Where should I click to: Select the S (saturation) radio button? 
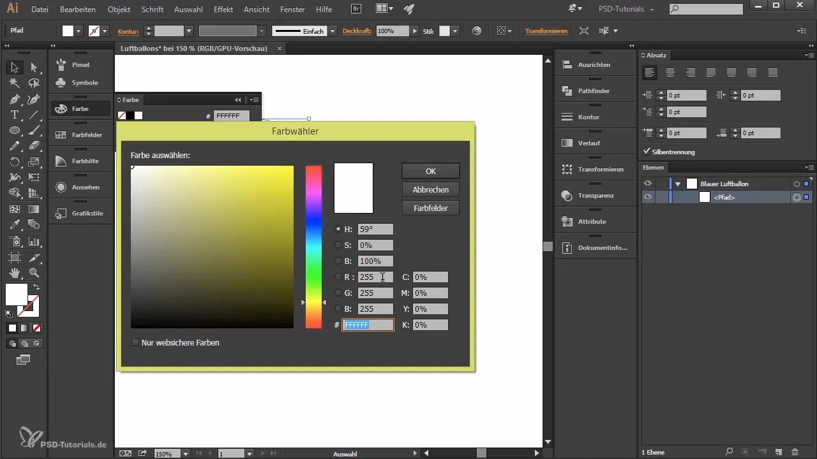click(x=338, y=245)
